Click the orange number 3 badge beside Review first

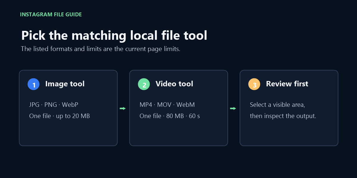click(x=254, y=84)
